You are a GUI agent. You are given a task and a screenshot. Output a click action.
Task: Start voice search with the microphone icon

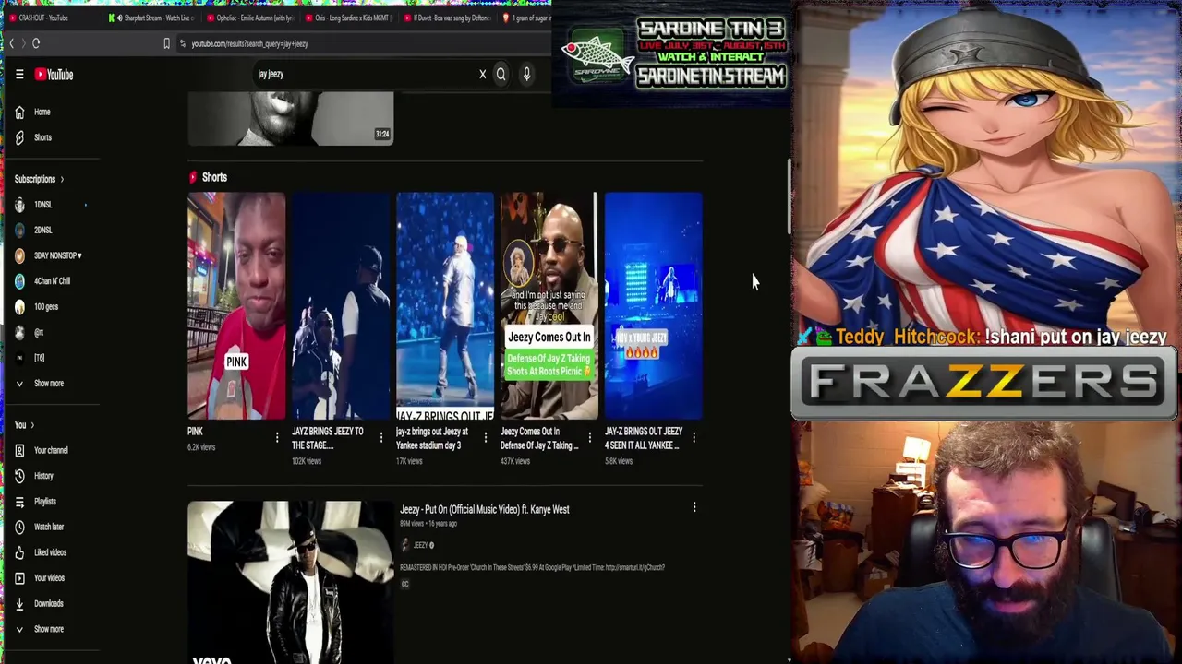526,75
